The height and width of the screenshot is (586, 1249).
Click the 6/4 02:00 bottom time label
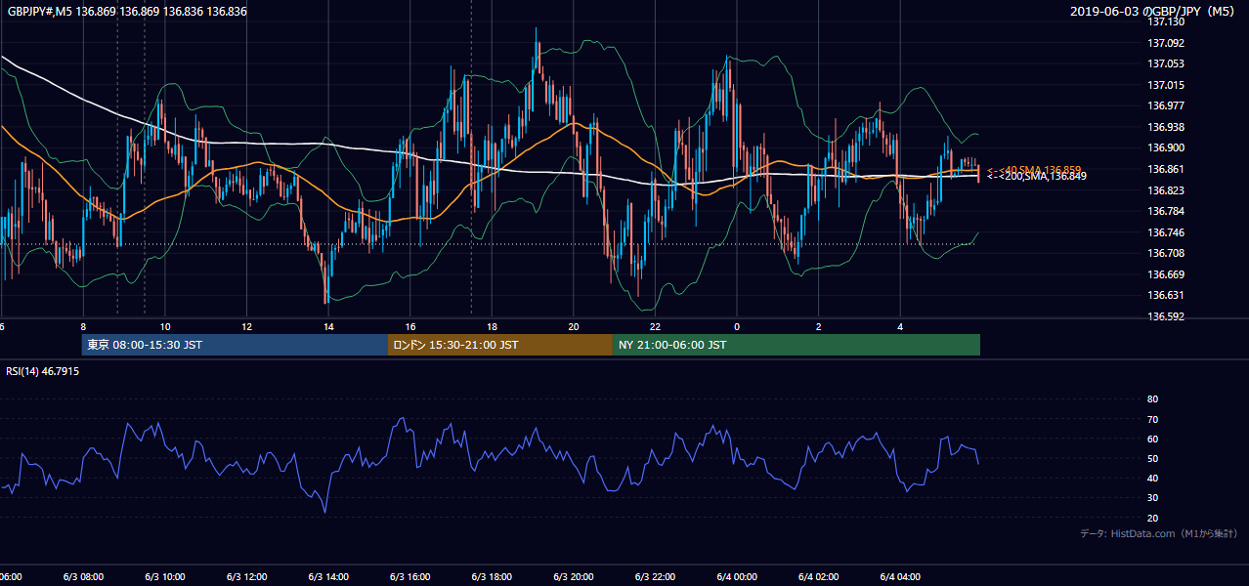pyautogui.click(x=818, y=577)
